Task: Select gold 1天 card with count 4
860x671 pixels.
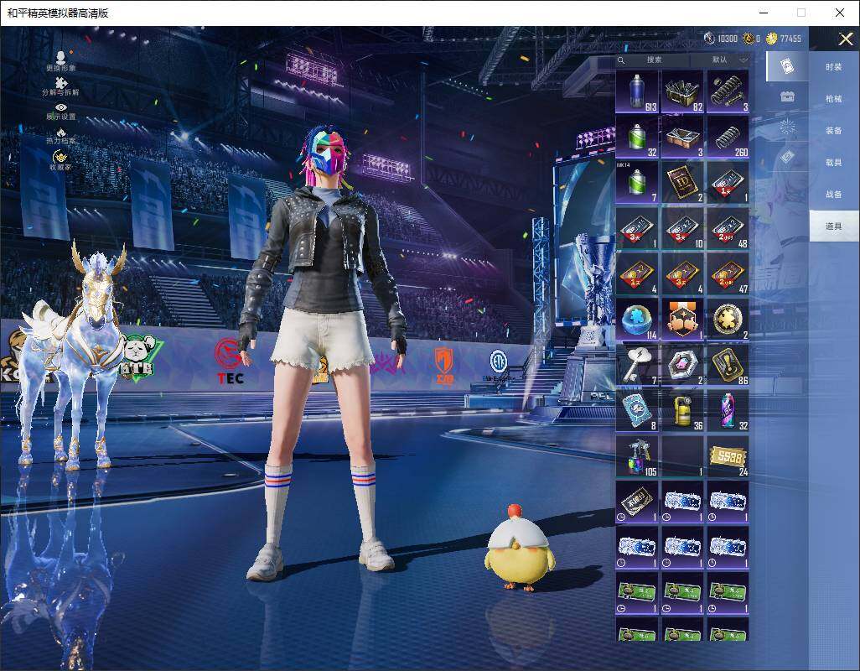Action: click(x=637, y=273)
